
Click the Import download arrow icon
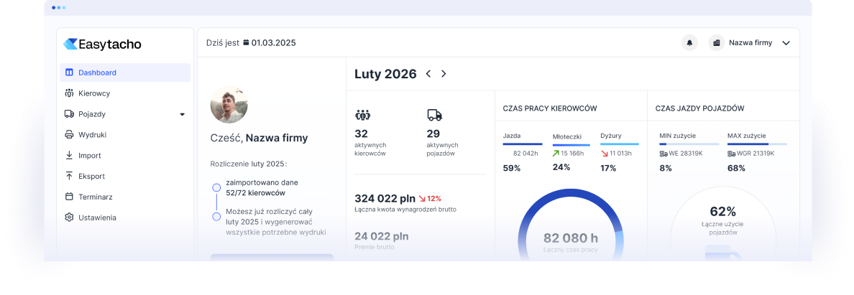pos(69,155)
